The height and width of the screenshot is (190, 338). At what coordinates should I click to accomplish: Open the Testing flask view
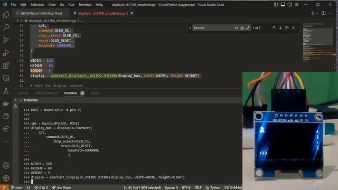click(6, 91)
